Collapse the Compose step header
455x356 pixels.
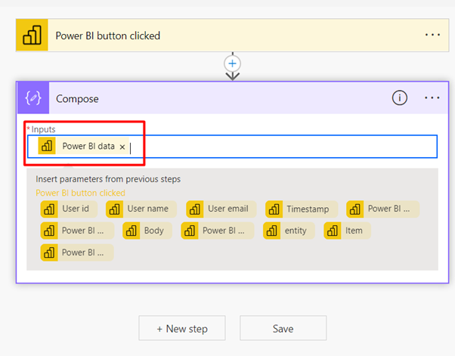coord(232,98)
